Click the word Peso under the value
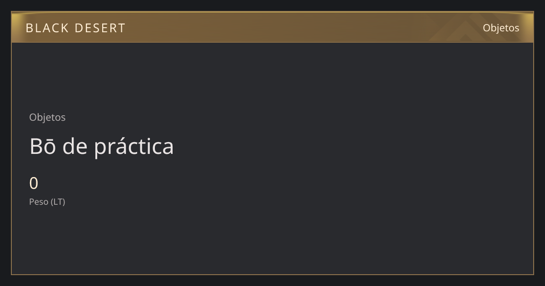 pos(39,202)
